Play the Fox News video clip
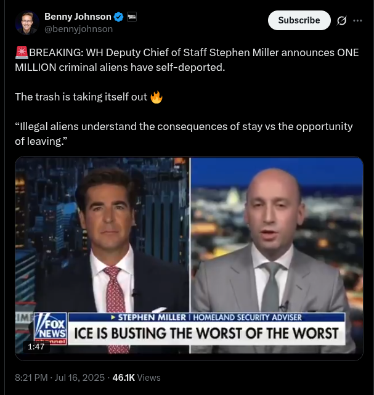 click(x=189, y=258)
